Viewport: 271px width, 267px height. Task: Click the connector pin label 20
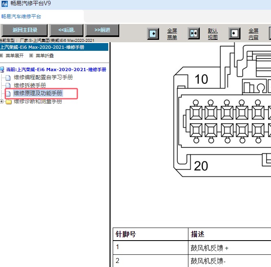point(201,166)
